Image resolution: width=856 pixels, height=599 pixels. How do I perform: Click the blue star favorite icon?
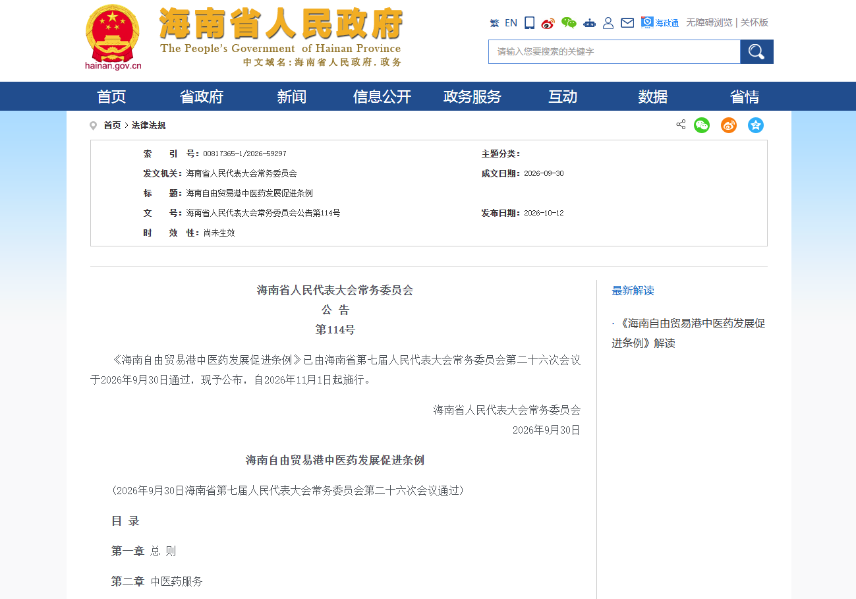(x=756, y=125)
